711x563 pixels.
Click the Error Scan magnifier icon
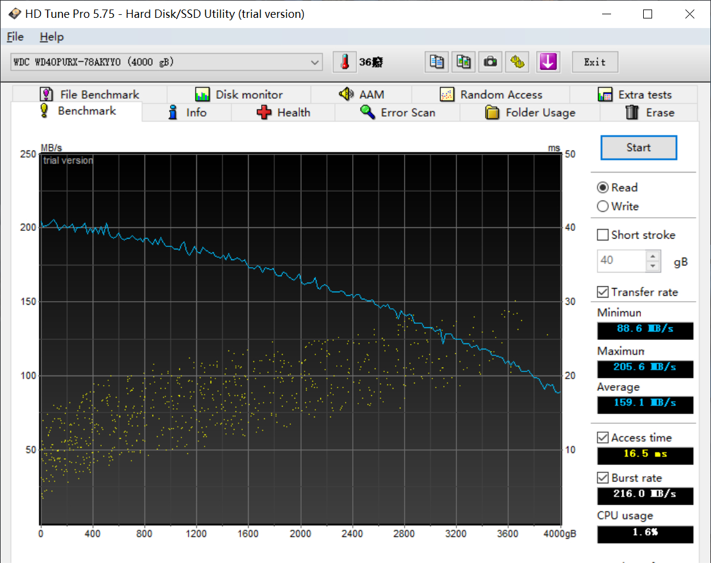point(367,112)
